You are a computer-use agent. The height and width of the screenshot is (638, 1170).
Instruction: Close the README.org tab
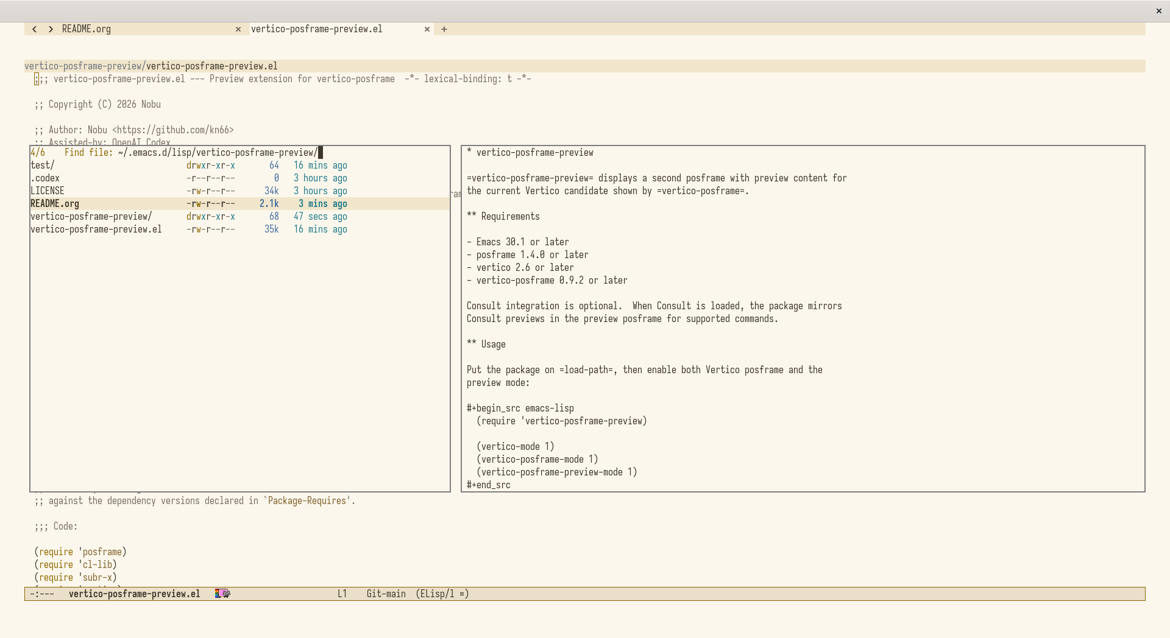pos(238,29)
